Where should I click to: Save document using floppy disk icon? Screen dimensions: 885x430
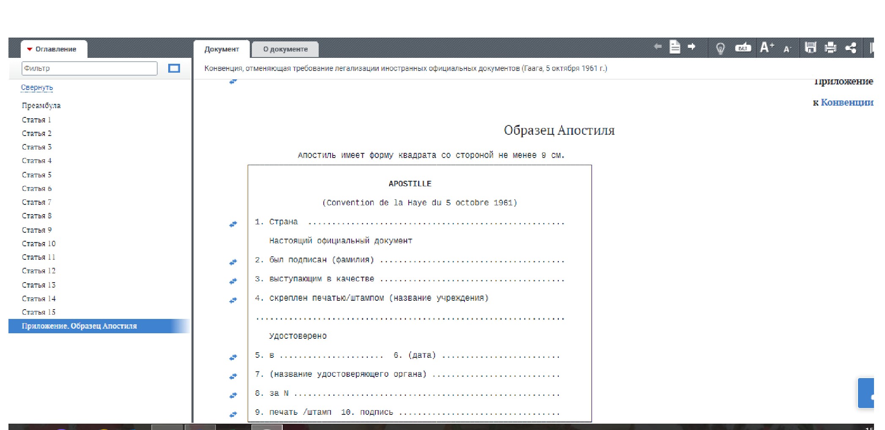810,47
